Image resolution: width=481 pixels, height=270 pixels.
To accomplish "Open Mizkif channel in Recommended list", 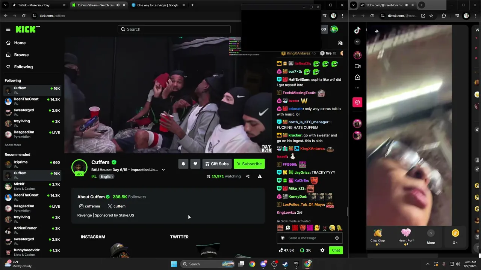I will [32, 186].
